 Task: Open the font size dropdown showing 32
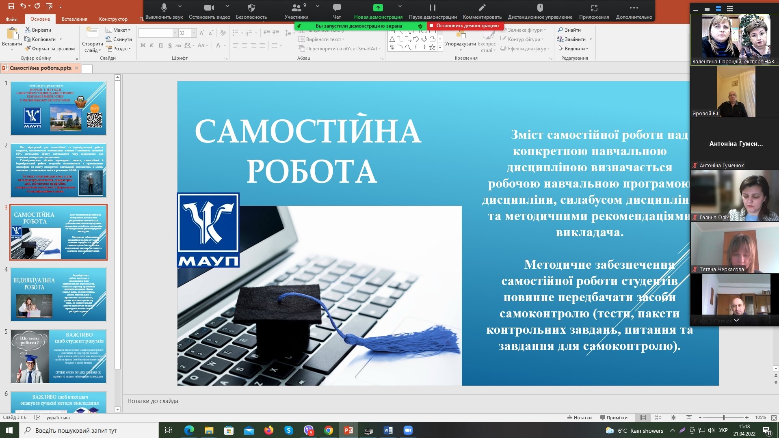coord(194,33)
